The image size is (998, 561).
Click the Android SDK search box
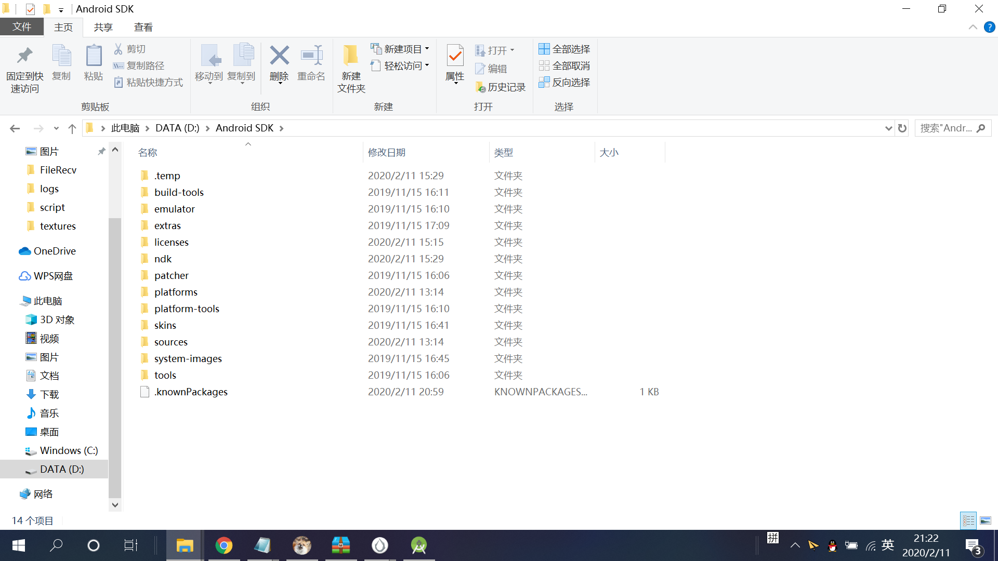946,128
